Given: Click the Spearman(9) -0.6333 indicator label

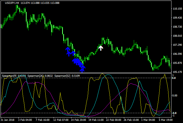Looking at the screenshot, I should [14, 76].
